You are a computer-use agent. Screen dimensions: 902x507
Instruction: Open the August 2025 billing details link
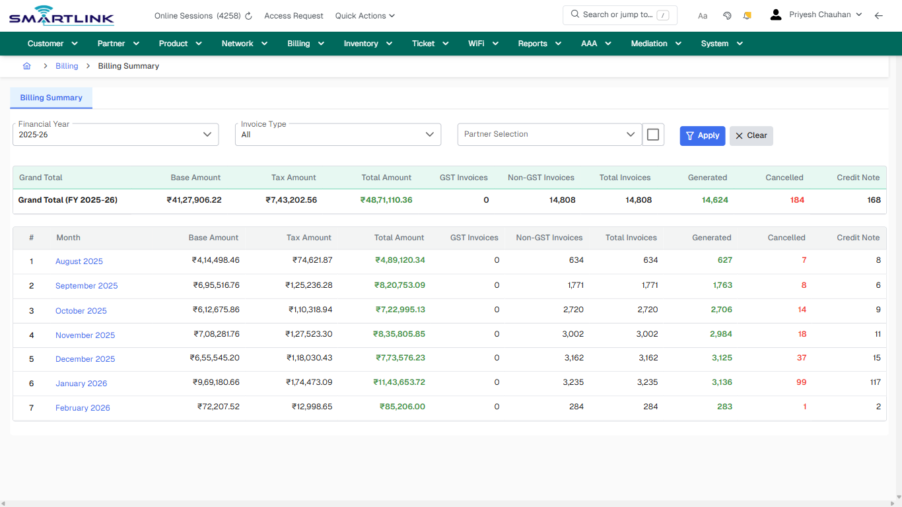pyautogui.click(x=79, y=261)
